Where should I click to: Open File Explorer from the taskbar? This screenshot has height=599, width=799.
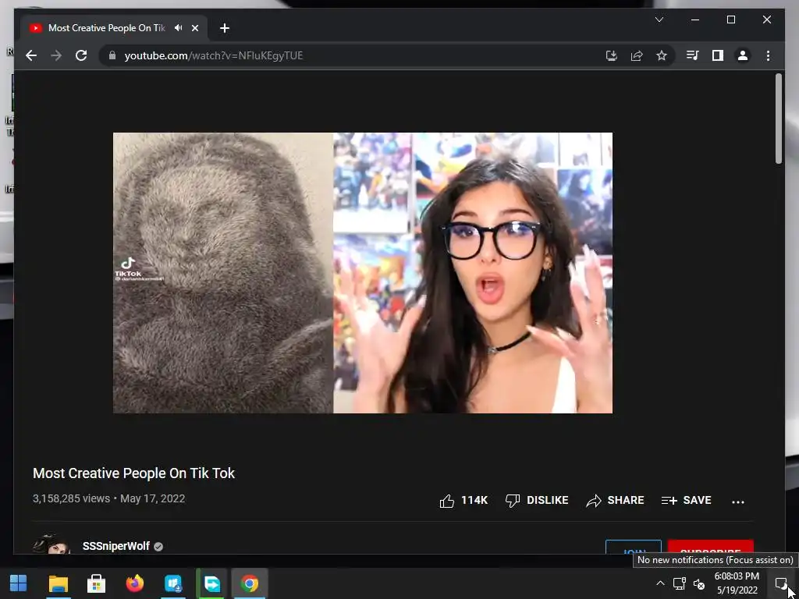tap(58, 583)
